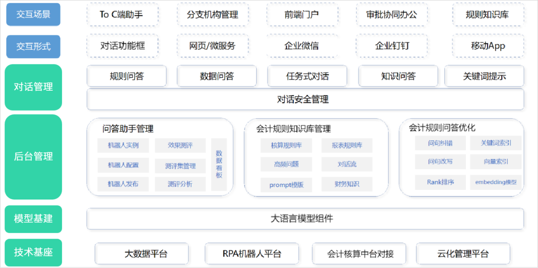Click the 任务式对话 box
Screen dimensions: 538x268
[307, 76]
